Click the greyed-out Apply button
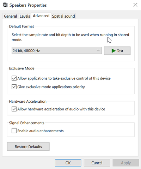141x169 pixels. [x=126, y=163]
